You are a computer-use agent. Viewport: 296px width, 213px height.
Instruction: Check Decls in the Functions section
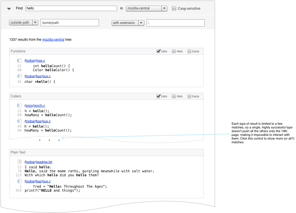point(189,51)
